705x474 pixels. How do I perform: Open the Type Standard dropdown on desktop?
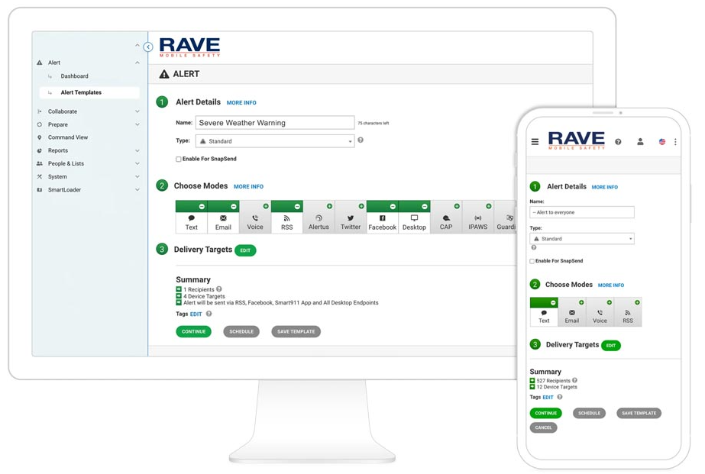[275, 141]
